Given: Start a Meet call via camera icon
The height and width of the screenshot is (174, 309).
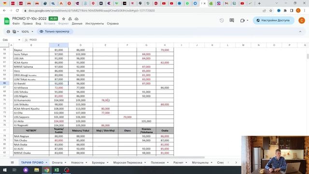Looking at the screenshot, I should 242,20.
